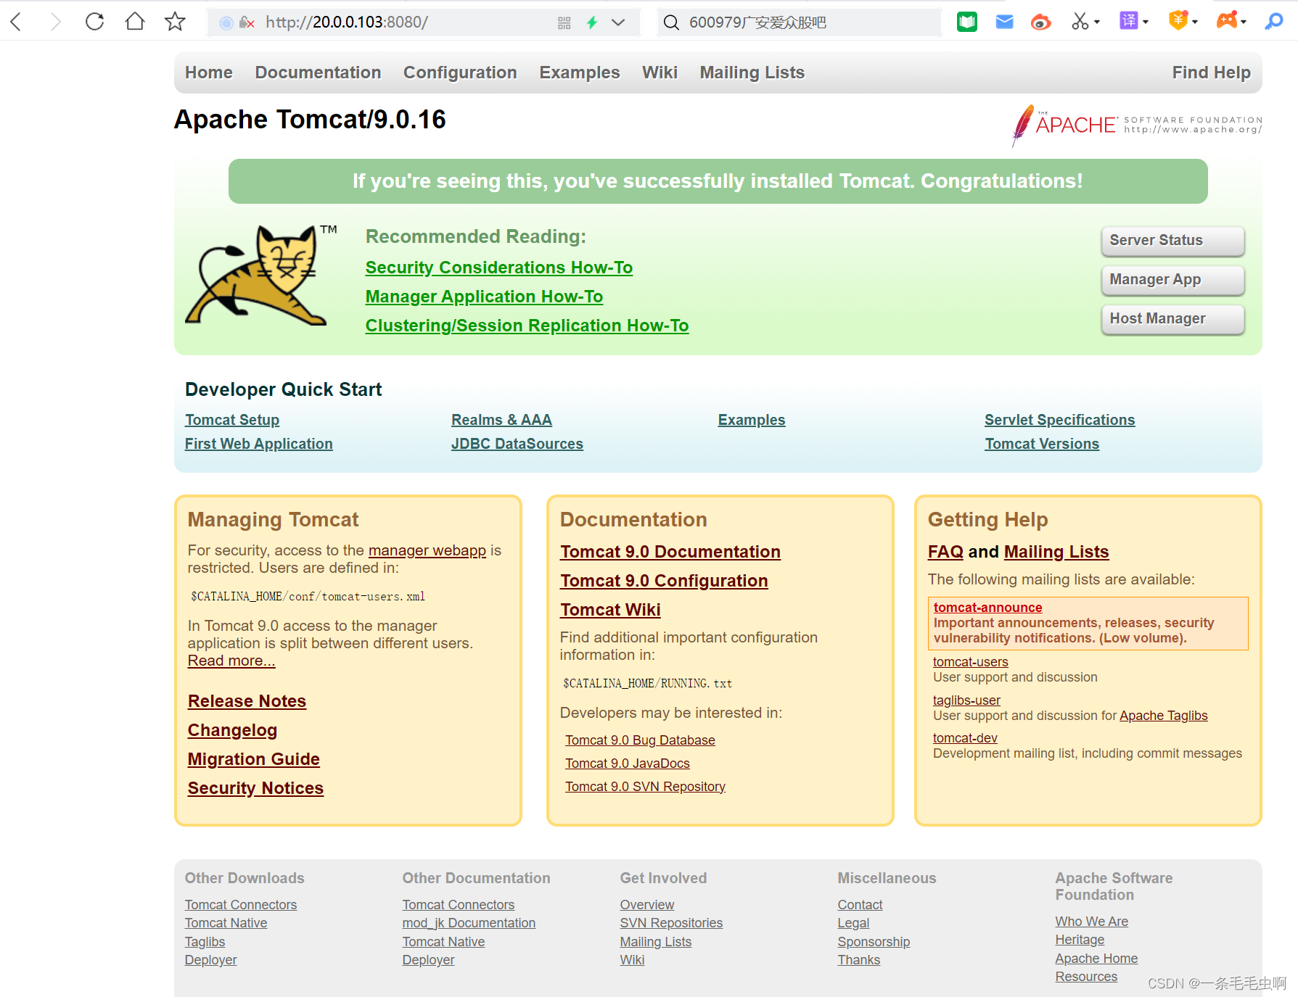1298x997 pixels.
Task: Click the insecure connection lock icon
Action: click(247, 22)
